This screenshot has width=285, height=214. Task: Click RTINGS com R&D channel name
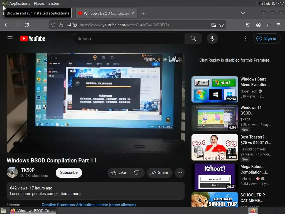[253, 149]
